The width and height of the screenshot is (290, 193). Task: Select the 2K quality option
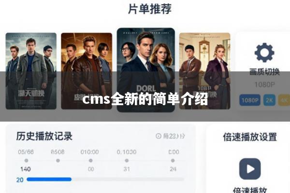pos(269,100)
